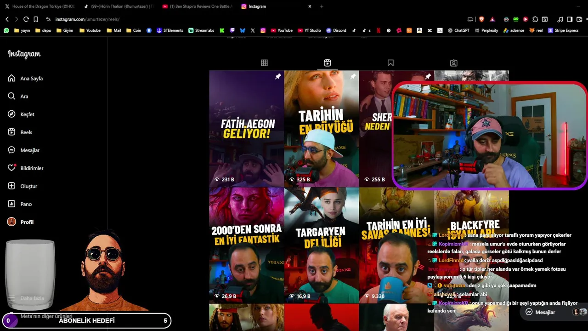The height and width of the screenshot is (331, 588).
Task: Open the Targaryen Deliliği reel
Action: tap(321, 245)
